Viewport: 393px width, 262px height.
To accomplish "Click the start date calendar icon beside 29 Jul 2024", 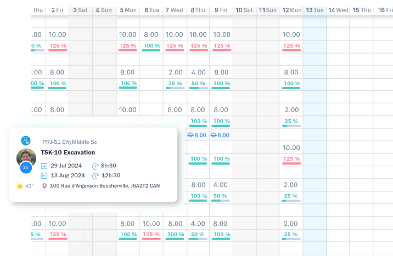I will point(44,166).
